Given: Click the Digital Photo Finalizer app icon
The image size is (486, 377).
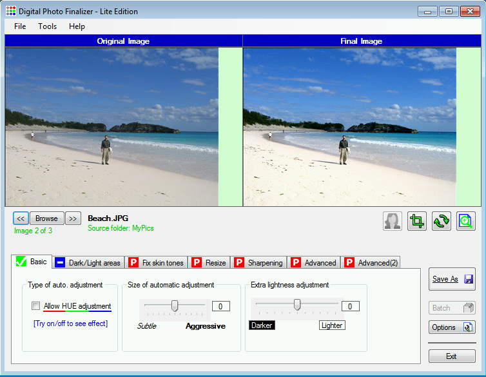Looking at the screenshot, I should click(11, 11).
